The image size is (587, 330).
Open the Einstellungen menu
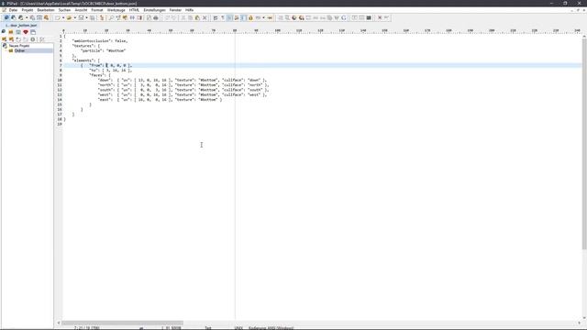tap(154, 10)
